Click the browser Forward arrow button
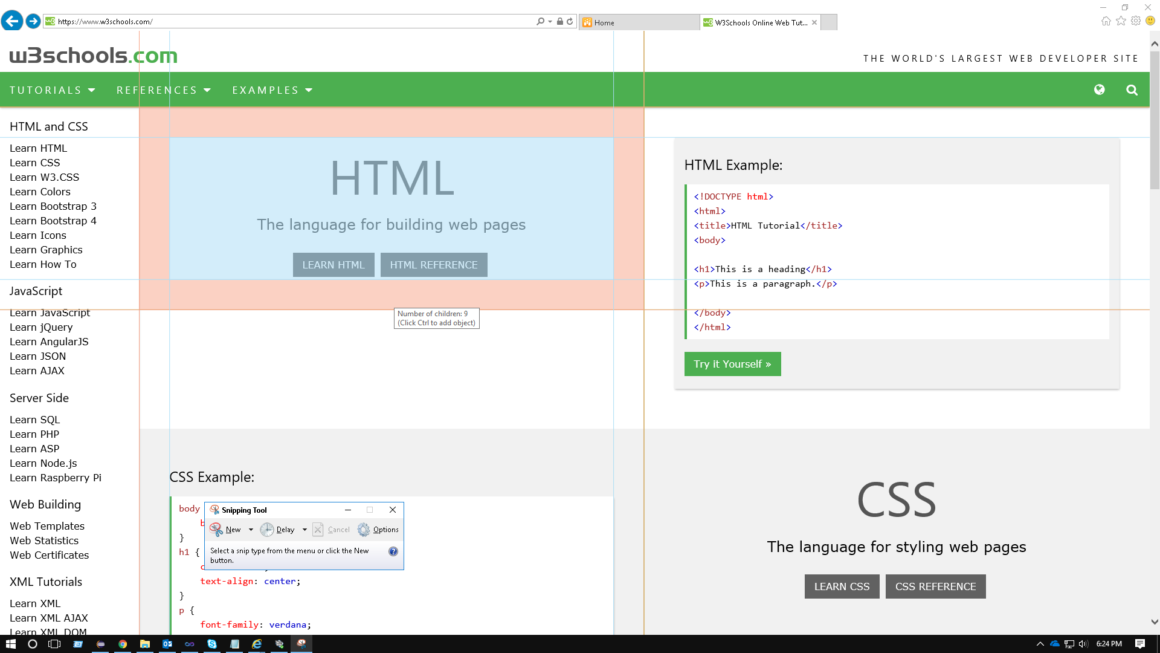The width and height of the screenshot is (1160, 653). [33, 21]
